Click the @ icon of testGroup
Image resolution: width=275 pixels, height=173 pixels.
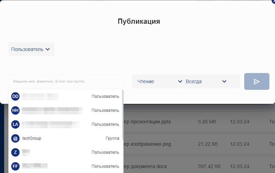tap(15, 138)
